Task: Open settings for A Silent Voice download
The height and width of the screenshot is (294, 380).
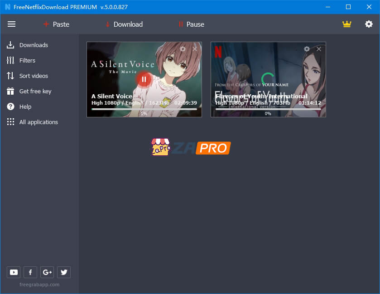Action: pos(183,48)
